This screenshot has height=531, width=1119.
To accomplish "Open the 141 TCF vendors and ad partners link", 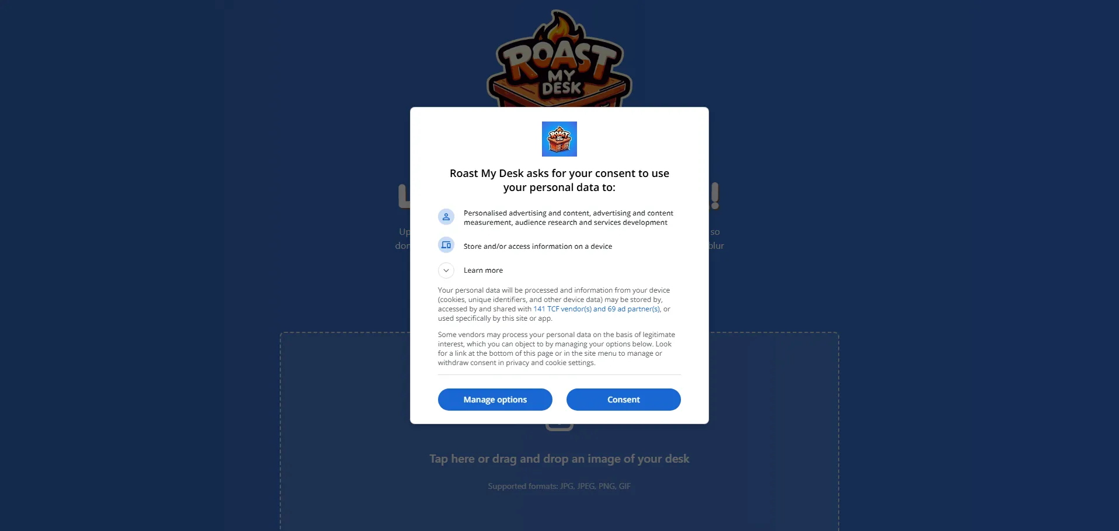I will [x=596, y=309].
